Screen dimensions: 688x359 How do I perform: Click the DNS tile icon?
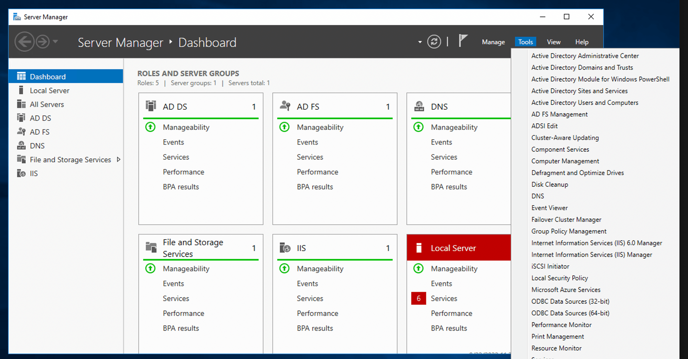(x=419, y=106)
